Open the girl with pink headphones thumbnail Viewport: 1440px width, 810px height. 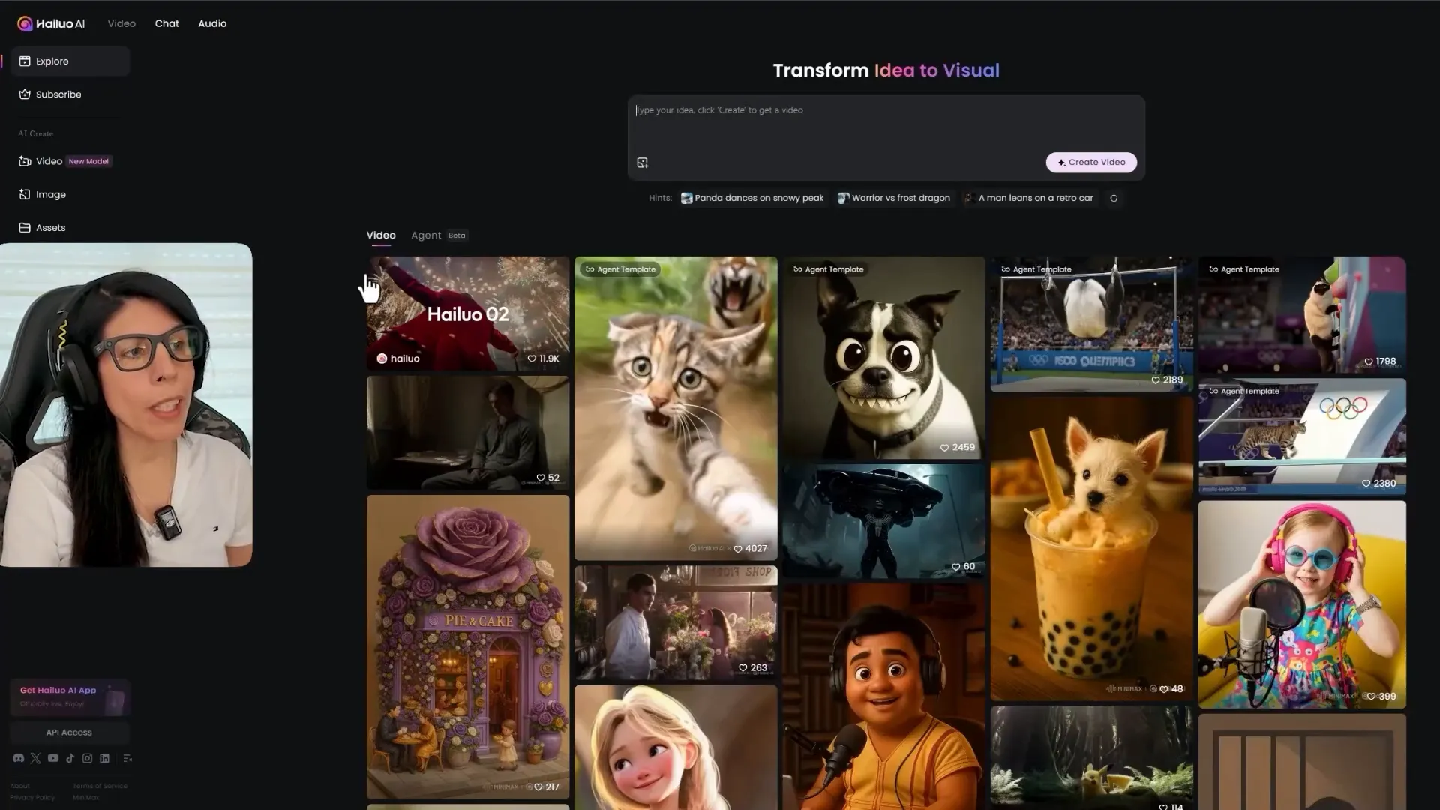pyautogui.click(x=1302, y=604)
